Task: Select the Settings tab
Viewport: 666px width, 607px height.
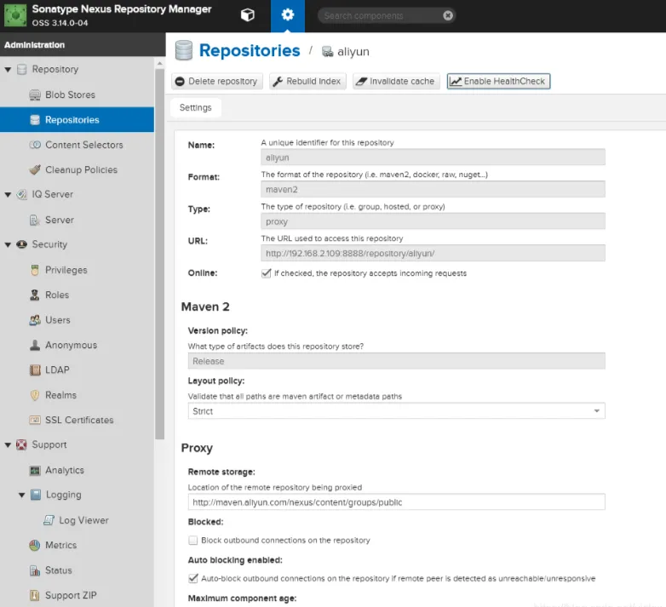Action: point(195,108)
